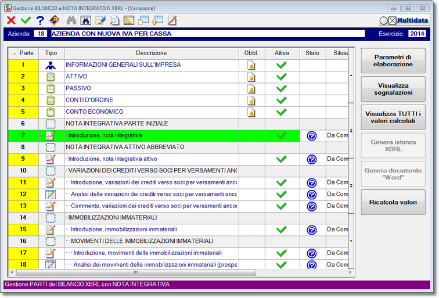Select 'Introduzione, immobilizzazioni immateriali' row
Screen dimensions: 439x298
[x=178, y=229]
